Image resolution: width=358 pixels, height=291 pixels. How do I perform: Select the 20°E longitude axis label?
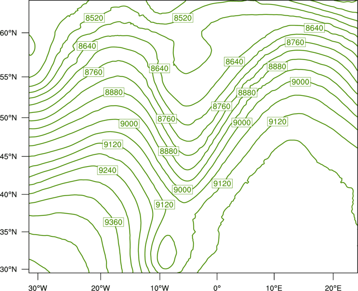pyautogui.click(x=333, y=287)
